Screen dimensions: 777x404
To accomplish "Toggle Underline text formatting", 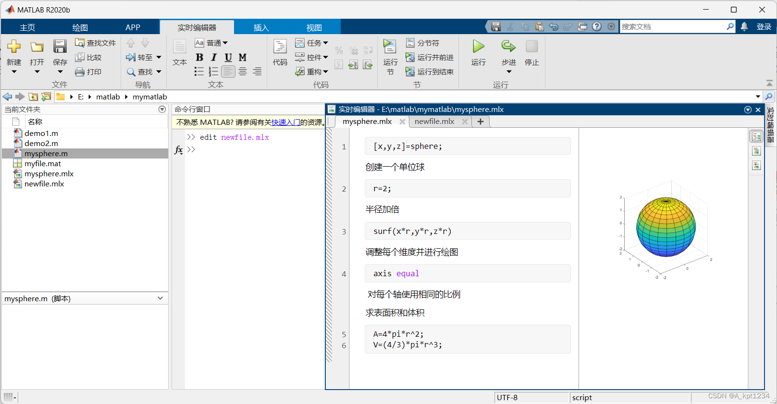I will pos(228,57).
